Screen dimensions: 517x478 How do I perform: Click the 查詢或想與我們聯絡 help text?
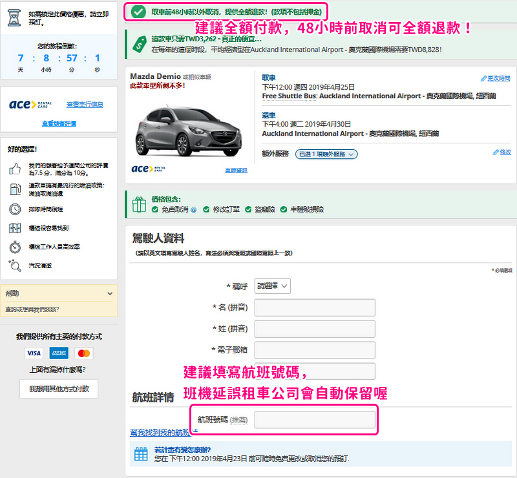coord(32,309)
